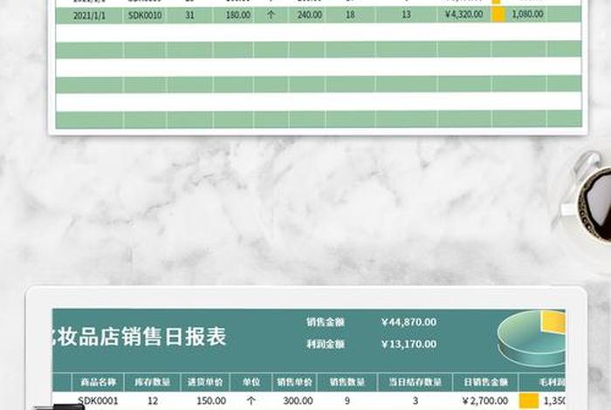Image resolution: width=611 pixels, height=410 pixels.
Task: Select sale price 300.00 cell
Action: [x=298, y=400]
